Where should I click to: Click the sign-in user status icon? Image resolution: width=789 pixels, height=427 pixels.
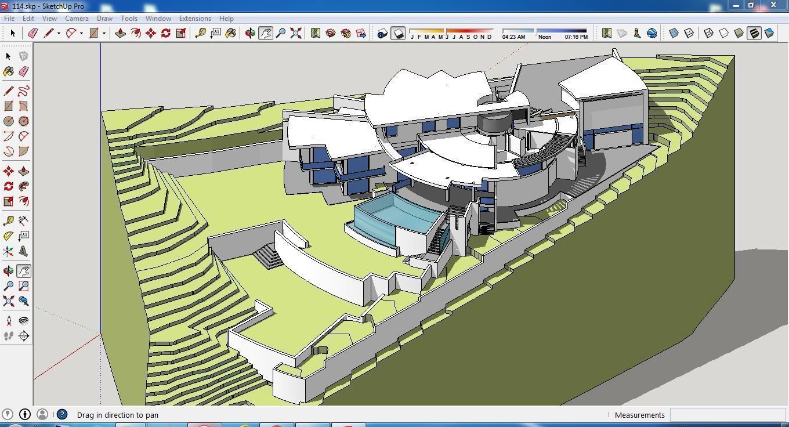point(42,414)
